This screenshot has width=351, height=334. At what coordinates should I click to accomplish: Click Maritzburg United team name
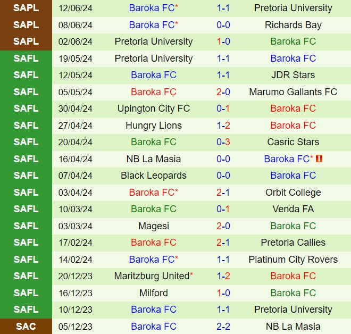tap(152, 276)
